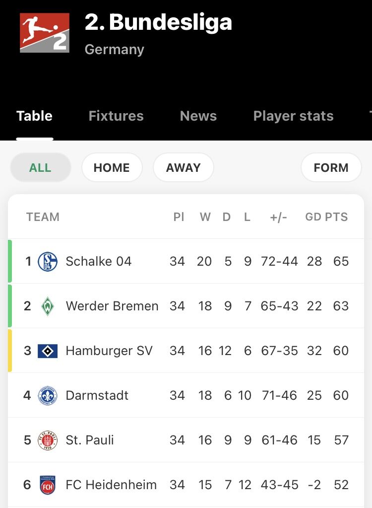Tap the Werder Bremen diamond crest

pos(48,306)
